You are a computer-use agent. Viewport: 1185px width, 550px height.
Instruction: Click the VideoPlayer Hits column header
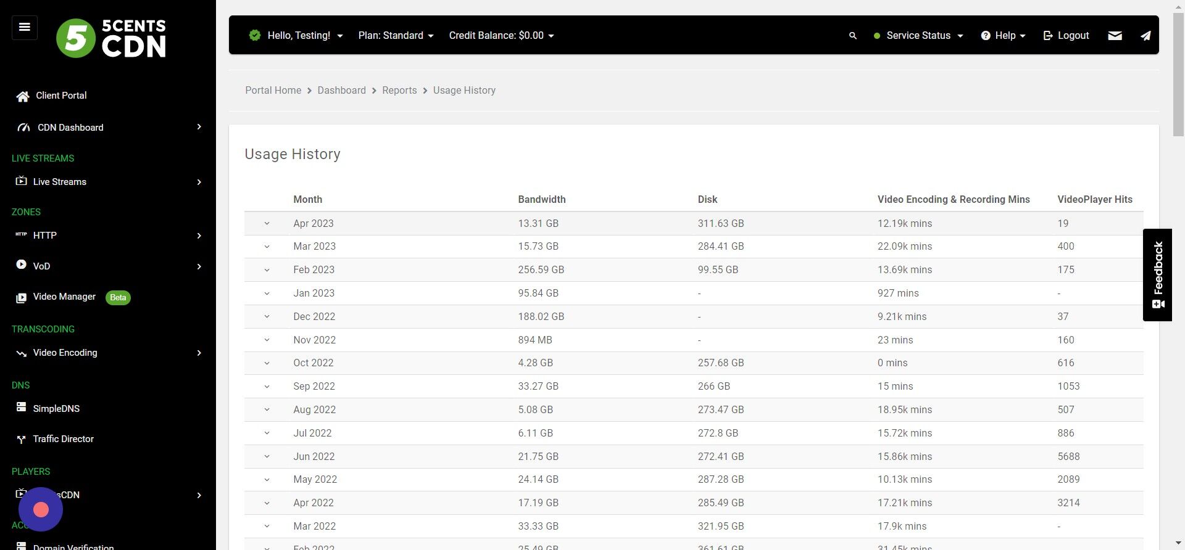click(x=1095, y=200)
